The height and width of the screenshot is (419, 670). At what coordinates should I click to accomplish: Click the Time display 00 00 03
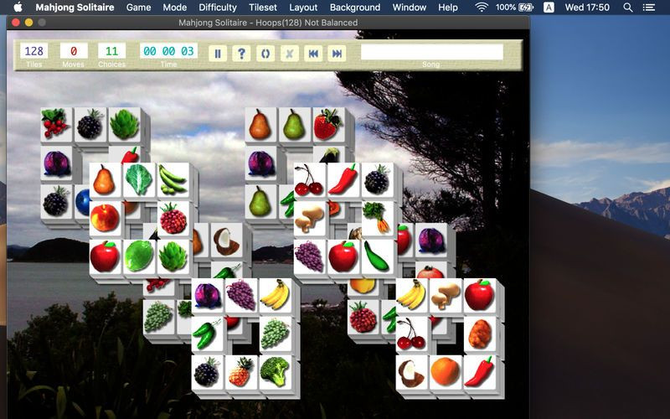168,51
